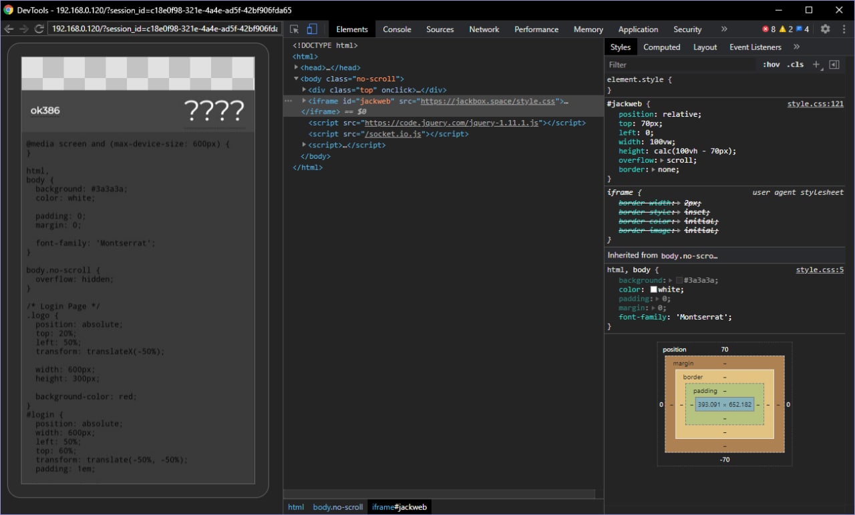
Task: Show the 8 errors counter
Action: [769, 29]
